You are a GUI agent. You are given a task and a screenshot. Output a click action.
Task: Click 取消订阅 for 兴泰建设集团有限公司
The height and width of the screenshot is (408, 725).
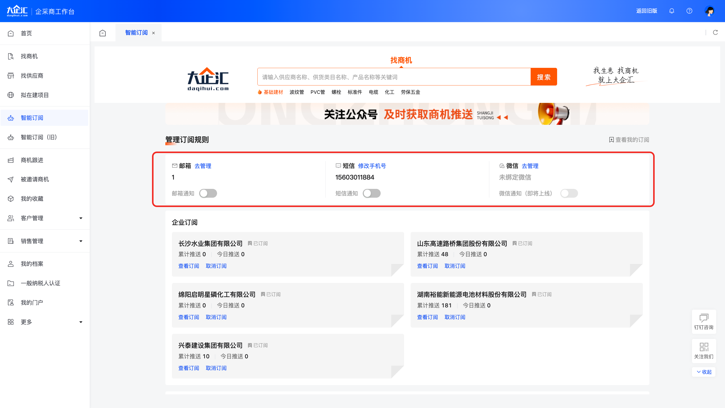pos(216,368)
